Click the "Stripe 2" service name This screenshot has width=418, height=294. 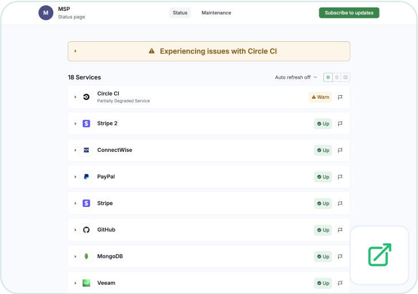coord(107,123)
